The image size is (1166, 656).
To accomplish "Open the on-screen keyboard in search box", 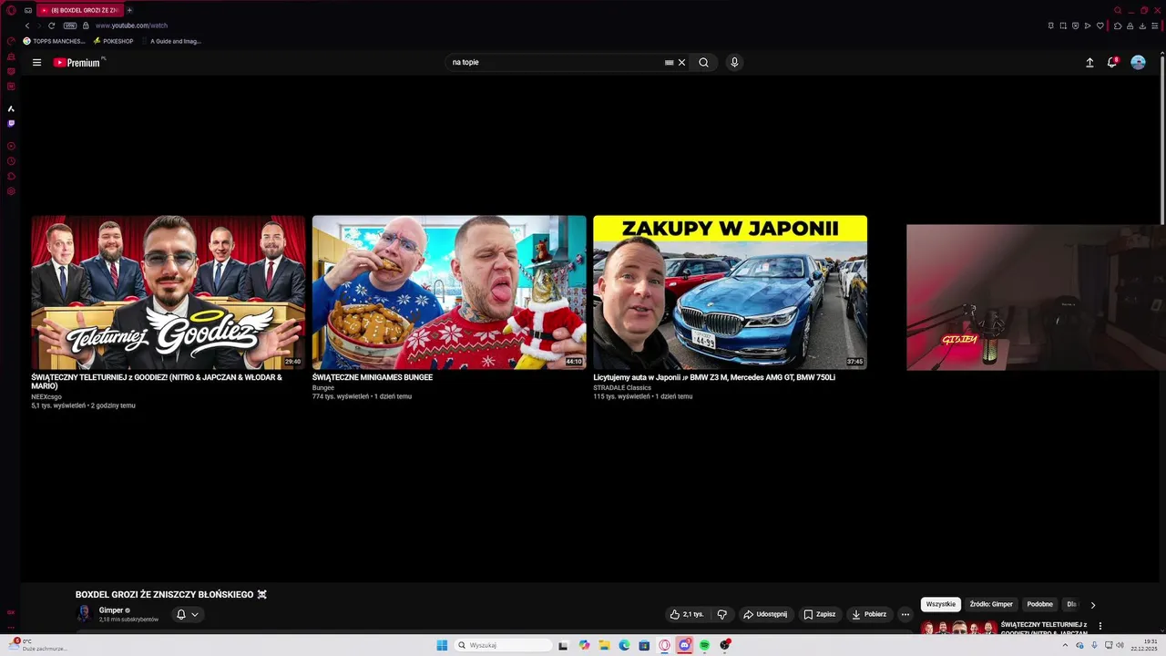I will click(670, 63).
